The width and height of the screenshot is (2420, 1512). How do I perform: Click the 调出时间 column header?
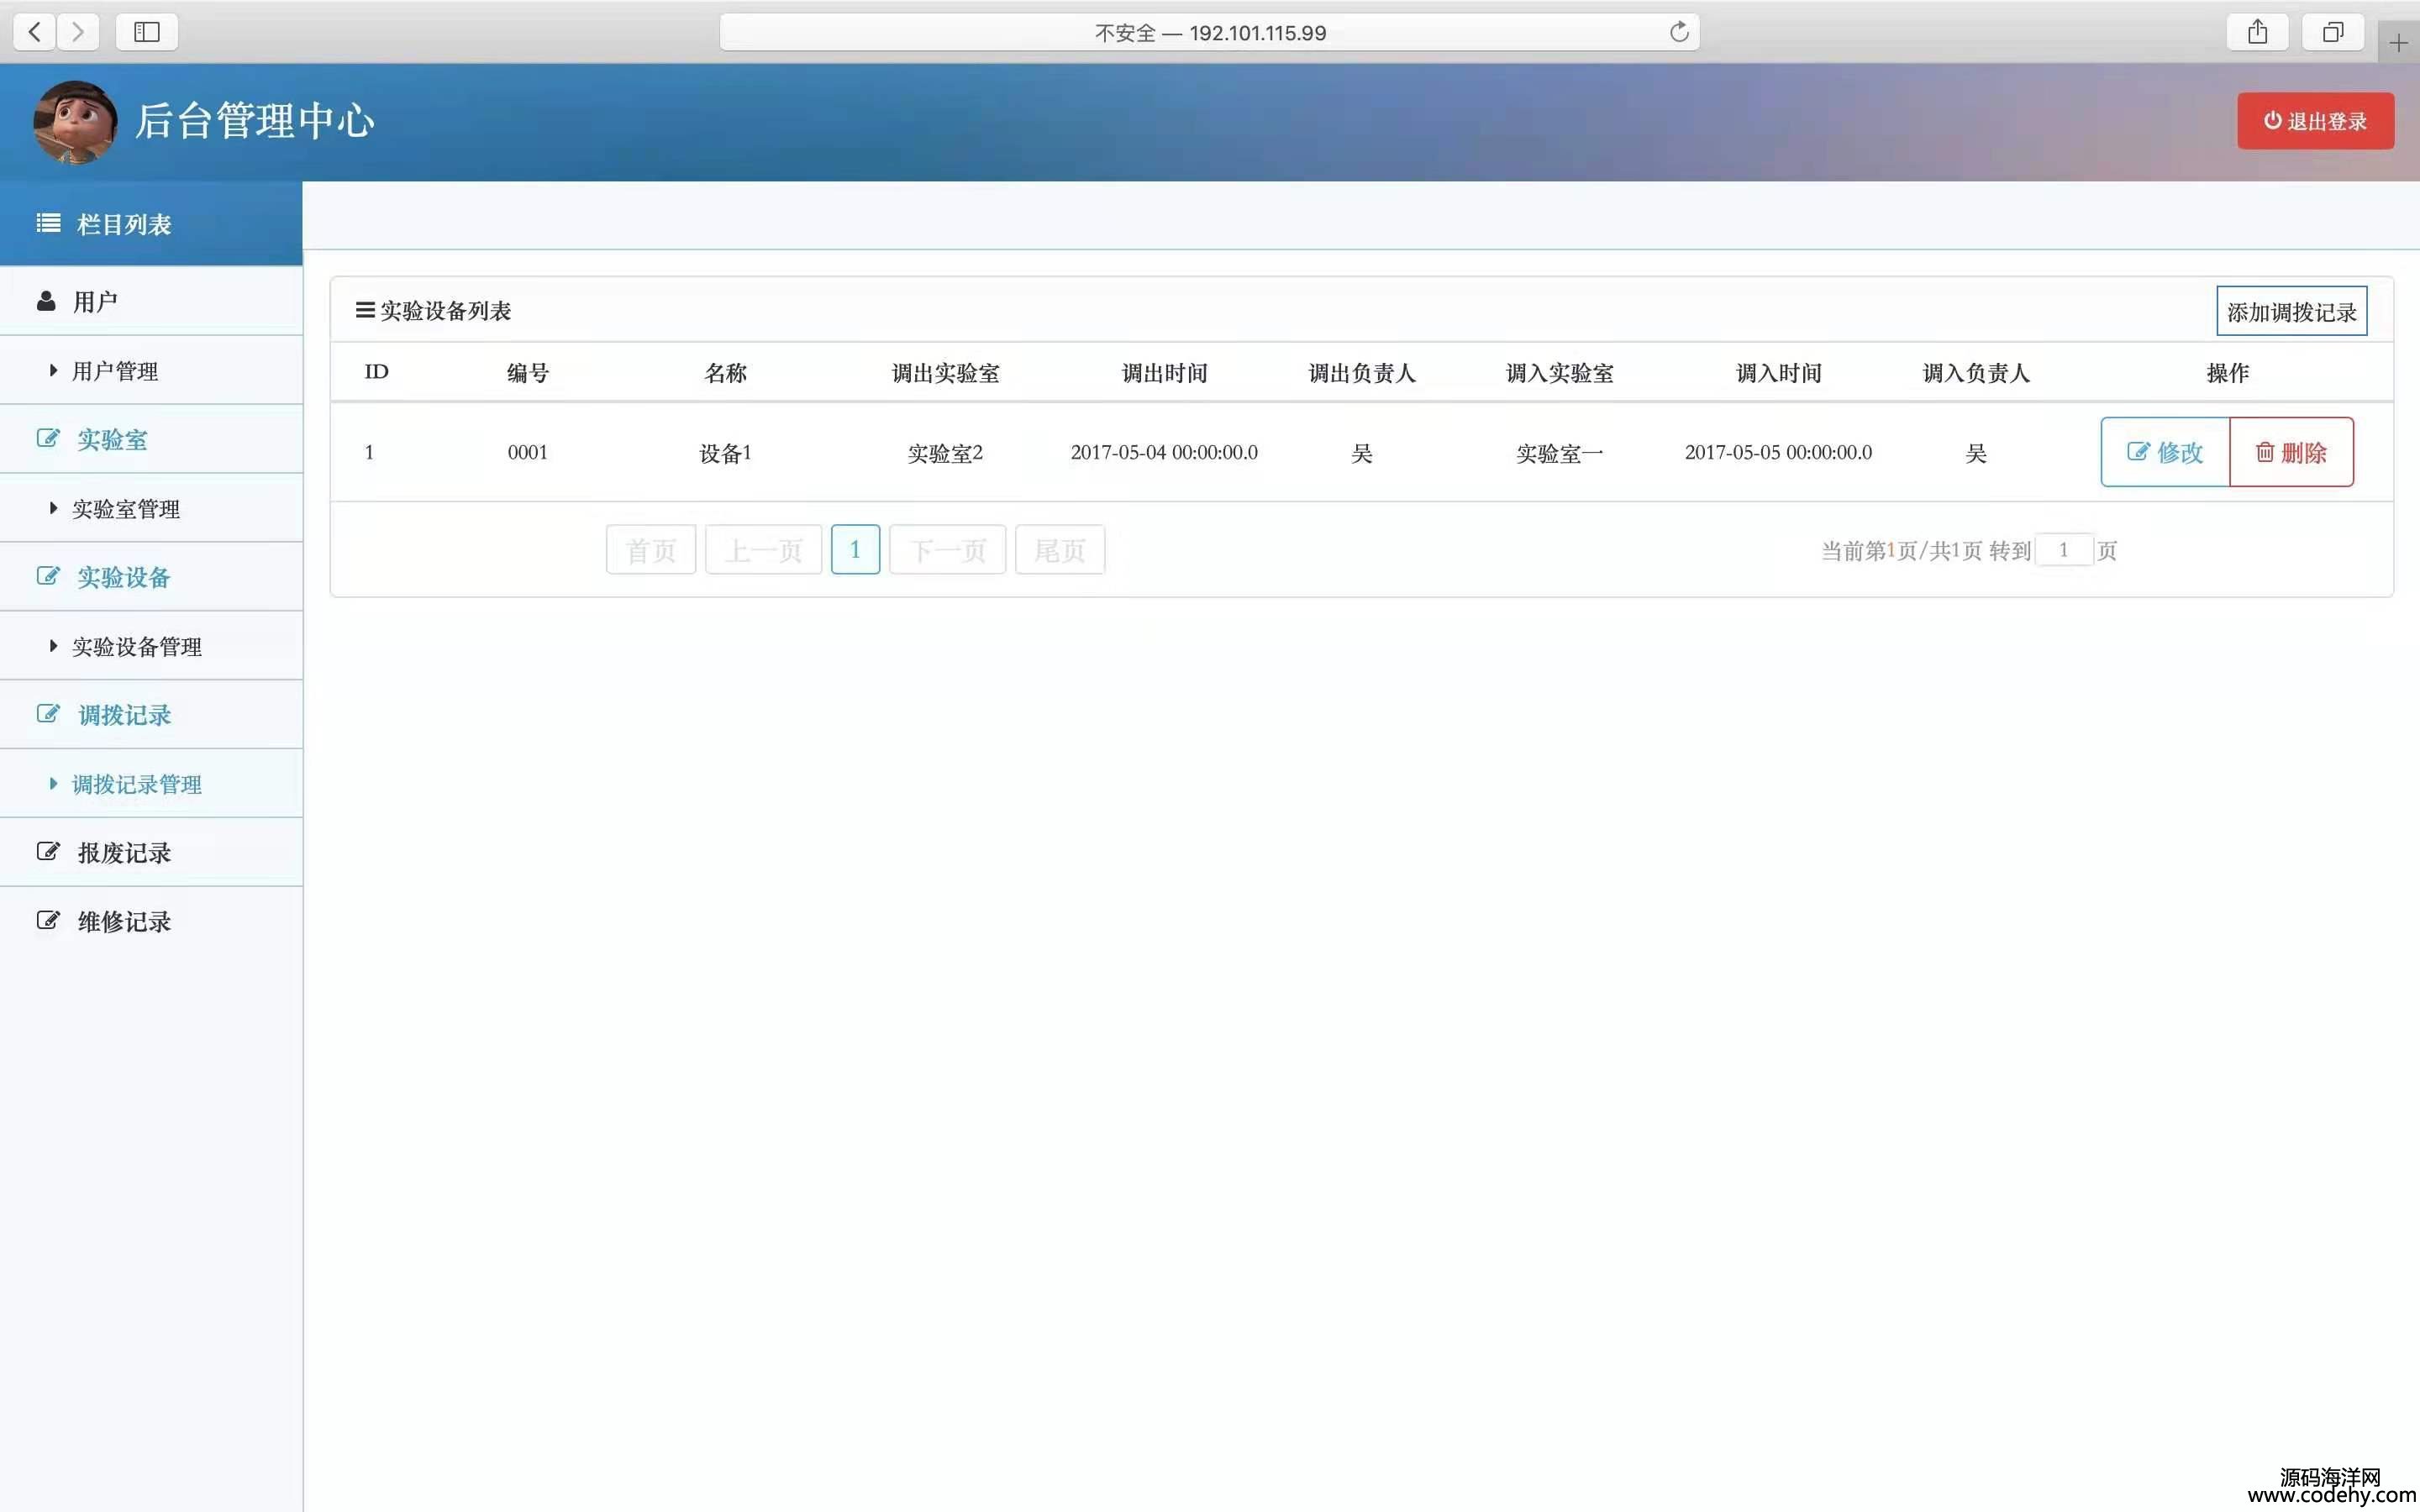[x=1164, y=373]
